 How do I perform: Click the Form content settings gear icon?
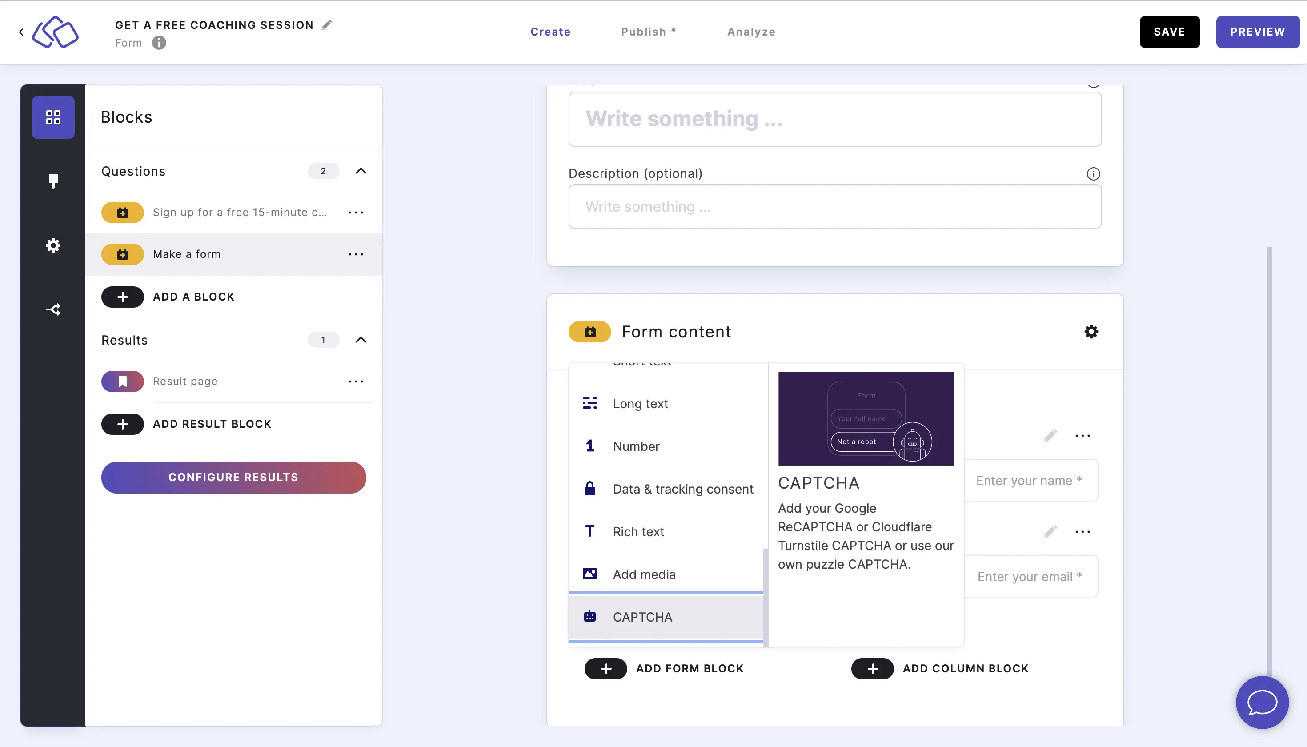point(1091,331)
